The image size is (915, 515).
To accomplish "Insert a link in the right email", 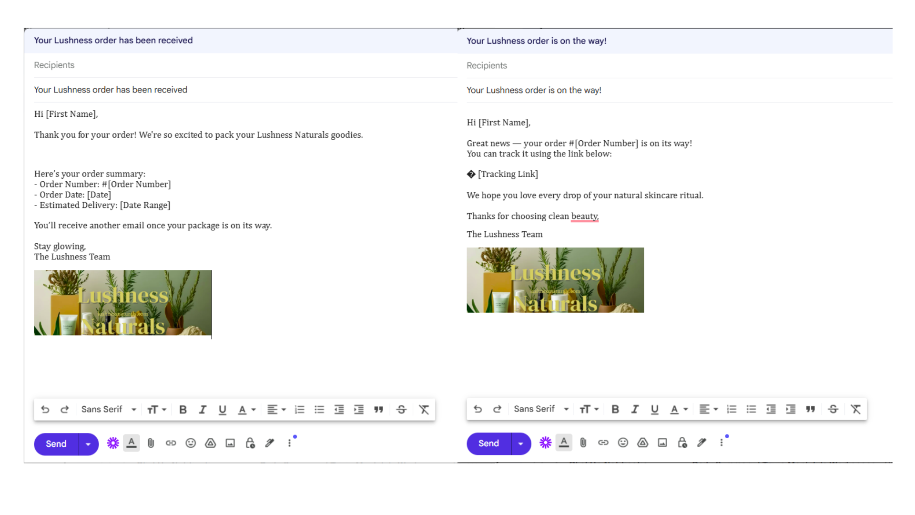I will coord(603,443).
